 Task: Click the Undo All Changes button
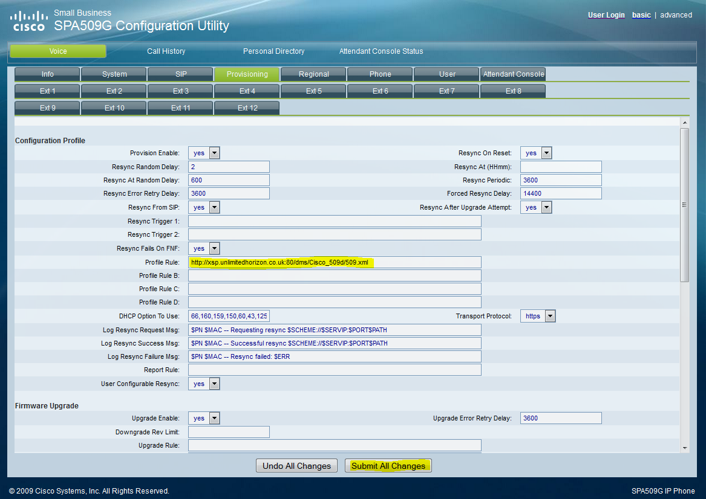[x=296, y=466]
